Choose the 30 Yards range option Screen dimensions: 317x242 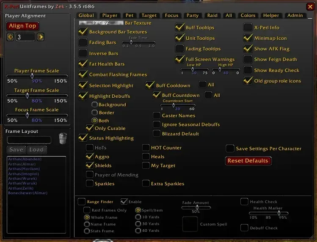(x=138, y=224)
